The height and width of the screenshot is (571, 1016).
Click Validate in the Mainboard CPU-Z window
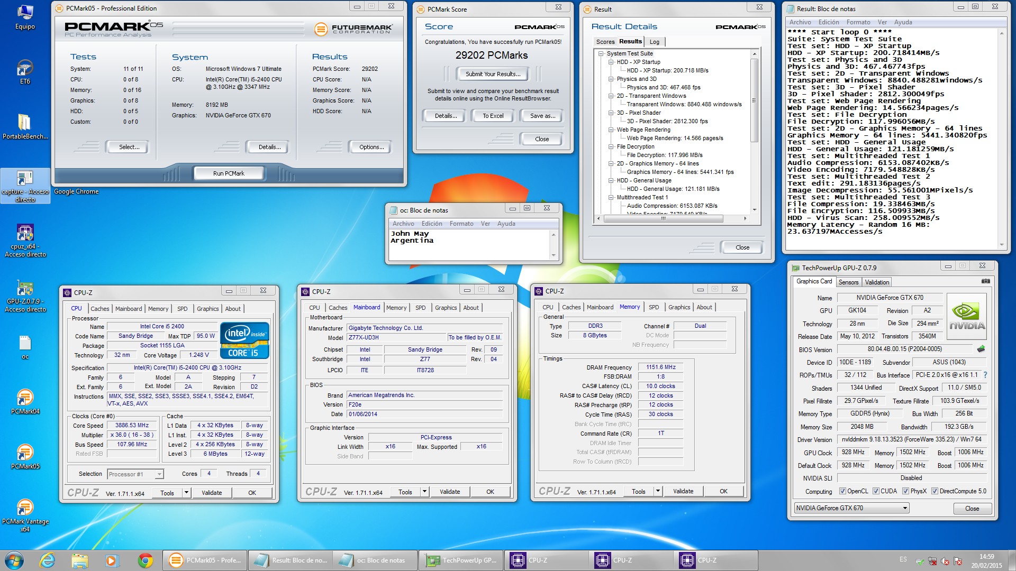coord(450,492)
